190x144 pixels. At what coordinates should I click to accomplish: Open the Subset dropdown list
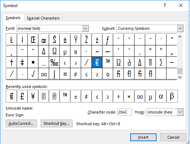(180, 28)
